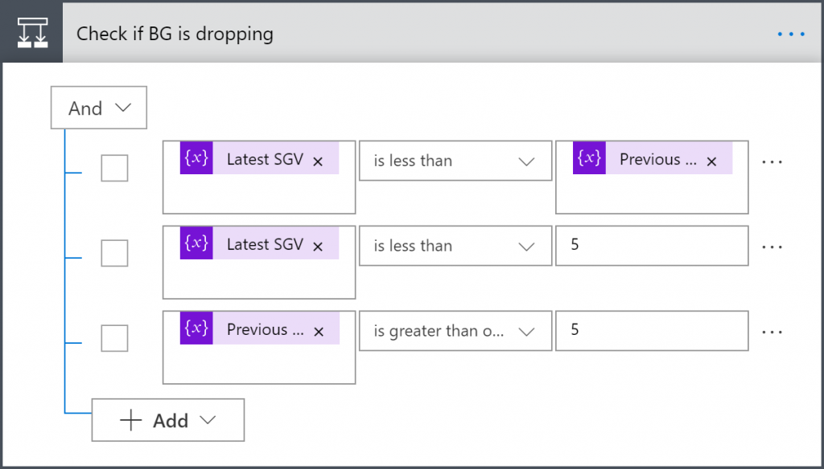Remove Latest SGV token in second row
The image size is (824, 469).
pos(318,247)
